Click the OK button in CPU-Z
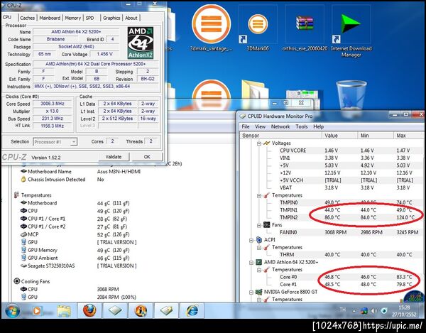The image size is (426, 333). 147,157
